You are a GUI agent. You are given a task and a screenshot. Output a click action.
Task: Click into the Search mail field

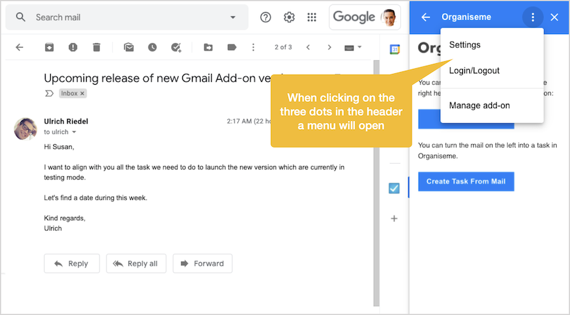tap(127, 17)
